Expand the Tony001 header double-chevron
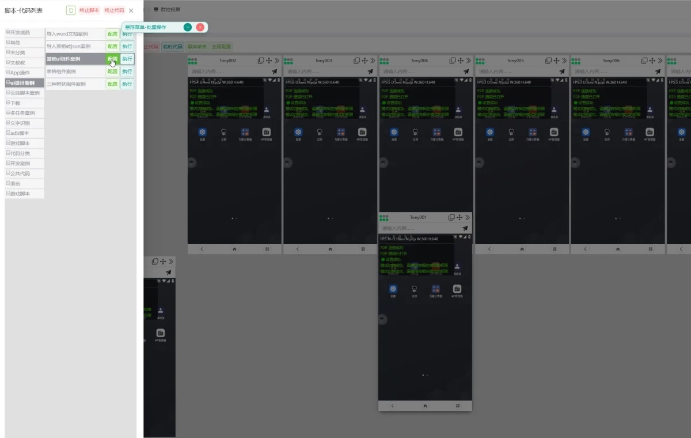691x438 pixels. [468, 217]
